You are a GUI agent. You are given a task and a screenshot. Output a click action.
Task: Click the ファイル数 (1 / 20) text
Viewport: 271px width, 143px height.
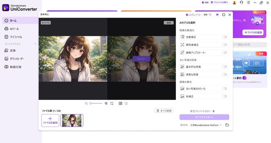click(51, 111)
